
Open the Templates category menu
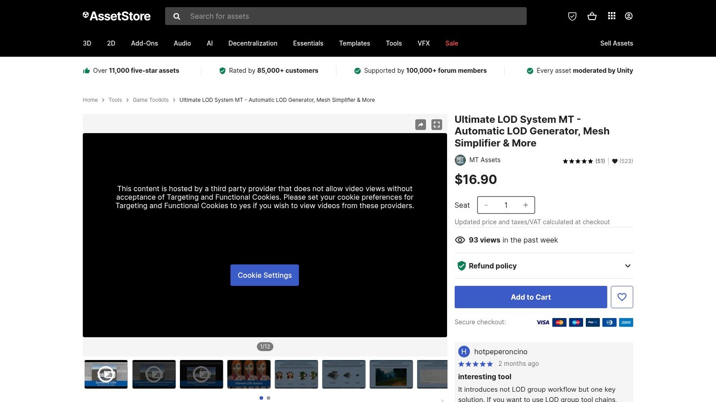click(x=354, y=43)
